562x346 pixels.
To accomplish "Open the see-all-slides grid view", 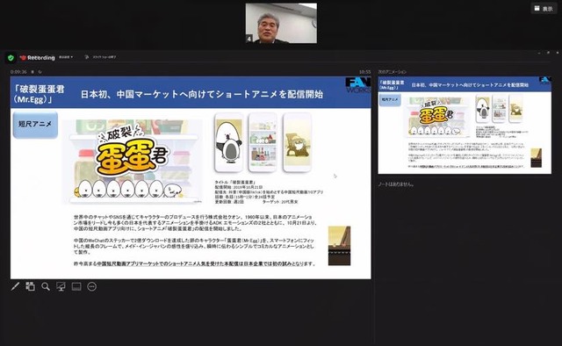I will point(30,286).
